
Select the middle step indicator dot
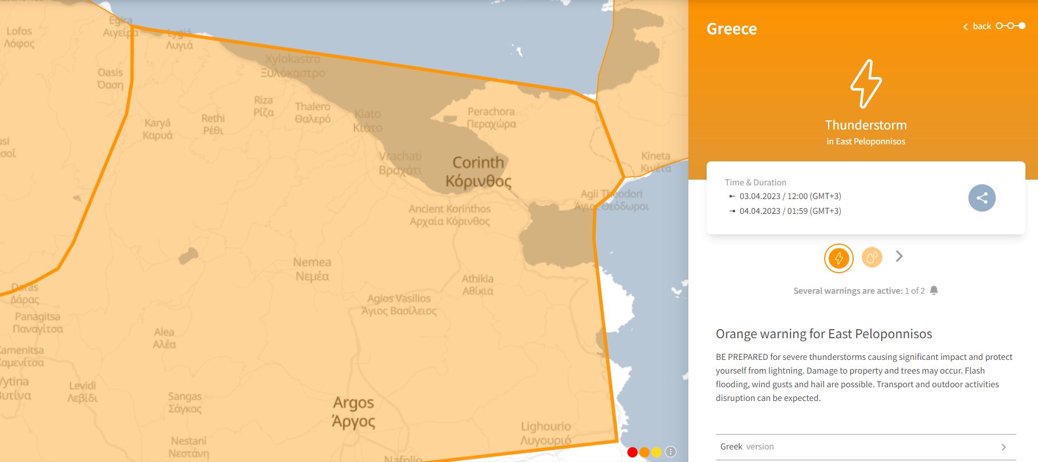pyautogui.click(x=1010, y=26)
